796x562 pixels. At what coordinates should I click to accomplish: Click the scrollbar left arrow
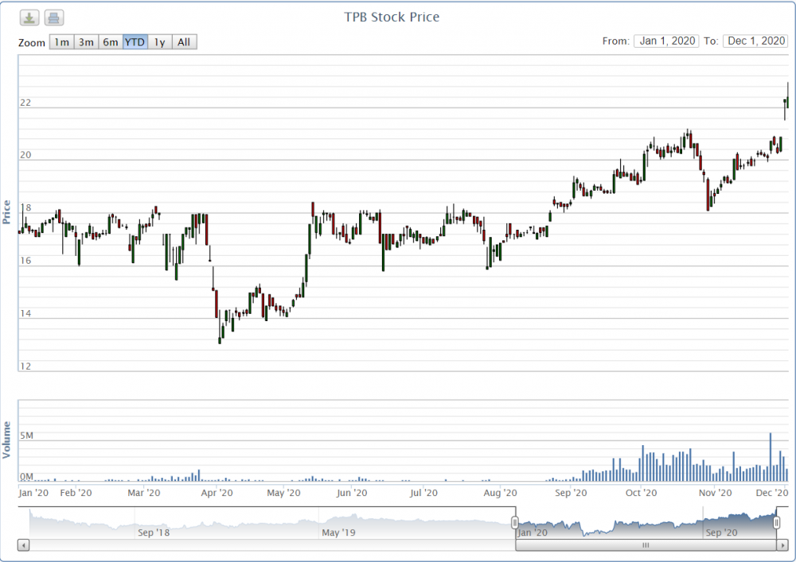23,545
